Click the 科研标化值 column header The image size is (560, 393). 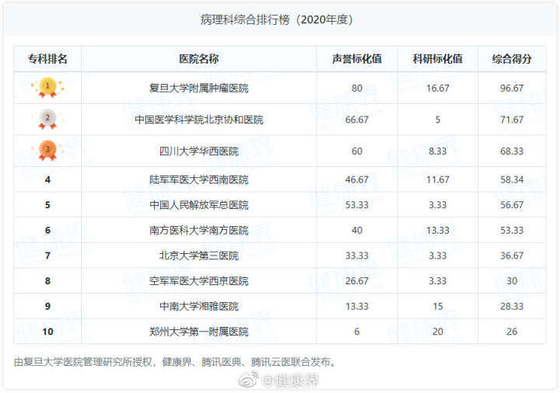(437, 59)
